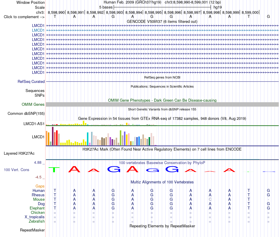The height and width of the screenshot is (237, 279).
Task: Click the 'Click to complement -->' label
Action: (24, 17)
